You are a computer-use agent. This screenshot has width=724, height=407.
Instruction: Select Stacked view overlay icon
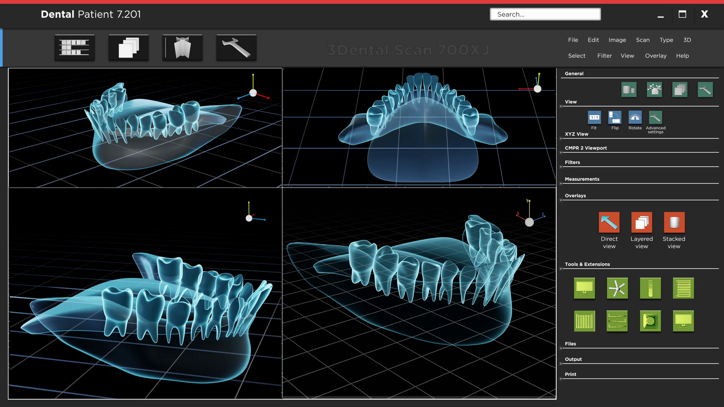point(674,222)
